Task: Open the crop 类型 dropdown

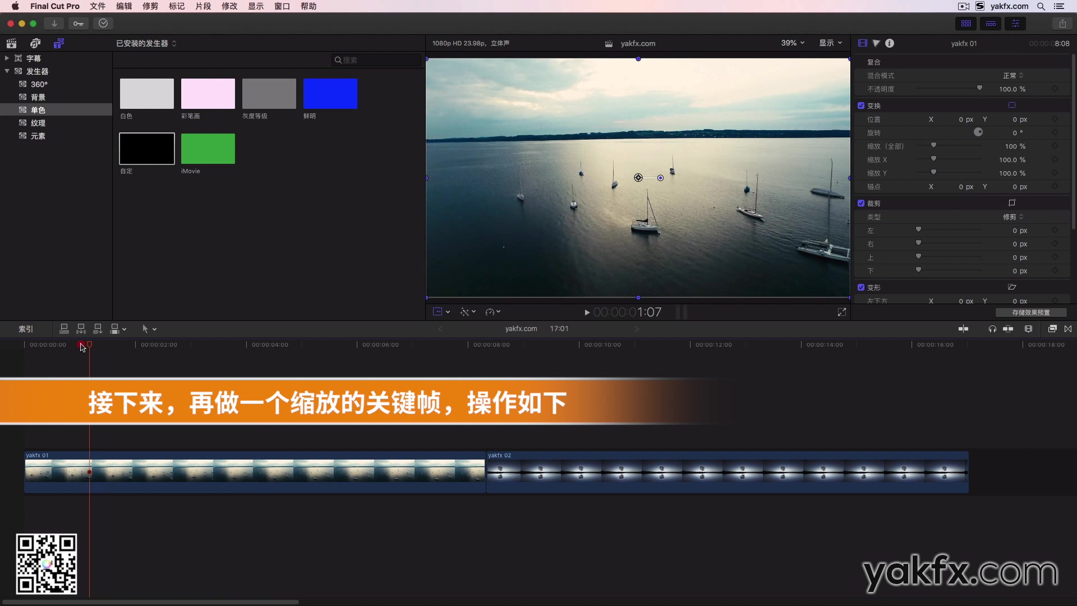Action: [1013, 217]
